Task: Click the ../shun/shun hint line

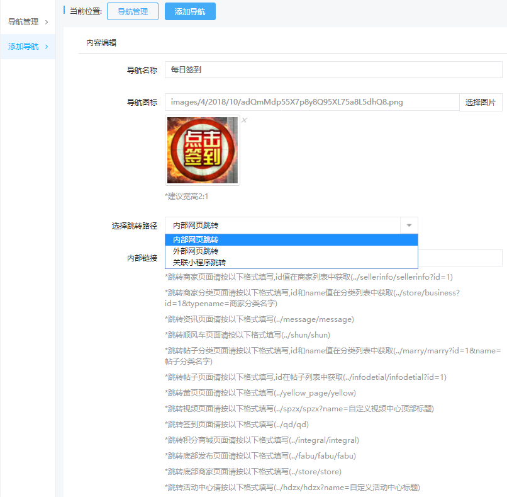Action: [247, 334]
